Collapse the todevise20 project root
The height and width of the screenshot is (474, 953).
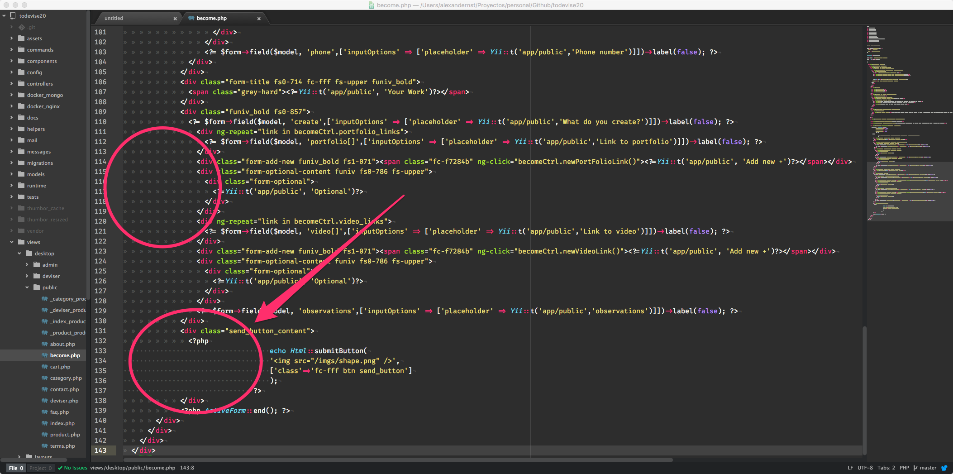4,16
